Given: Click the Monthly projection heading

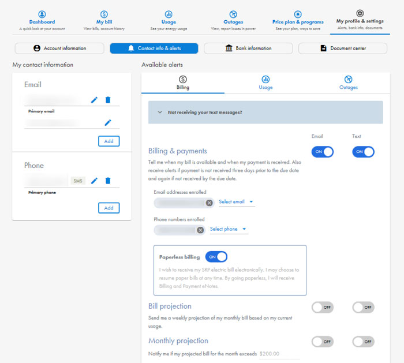Looking at the screenshot, I should click(178, 340).
